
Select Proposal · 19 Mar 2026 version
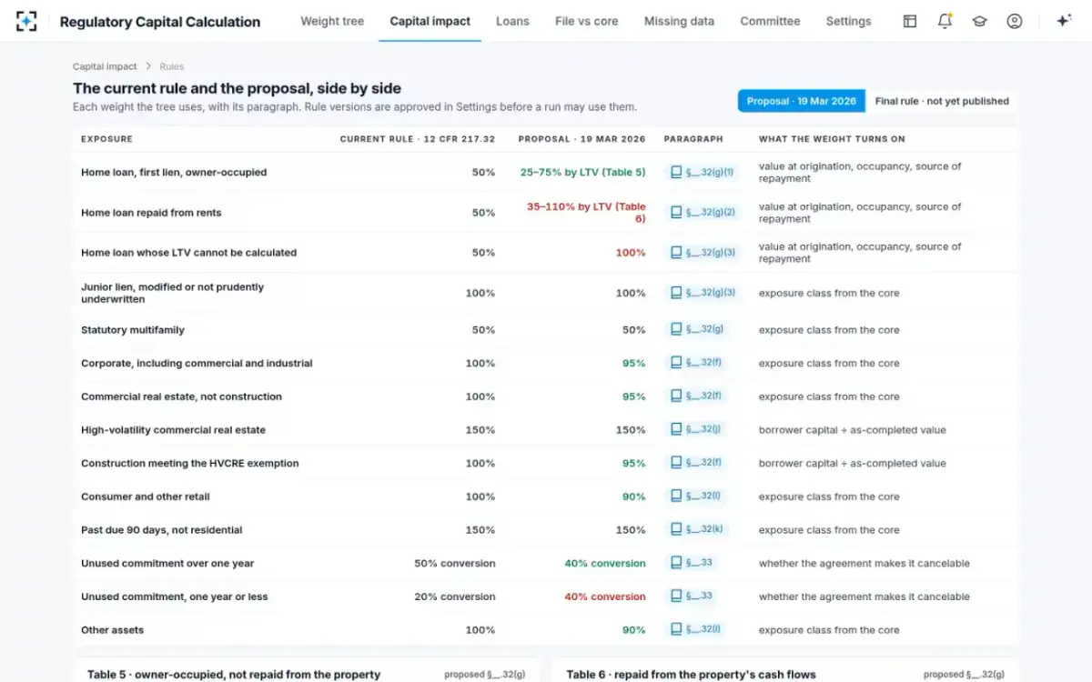pyautogui.click(x=802, y=101)
